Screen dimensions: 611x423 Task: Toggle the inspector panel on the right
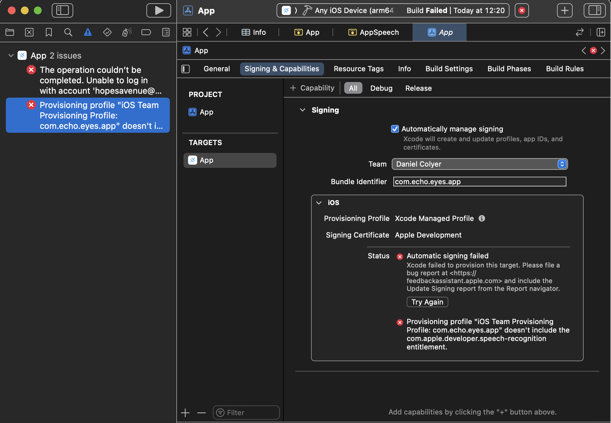(595, 10)
